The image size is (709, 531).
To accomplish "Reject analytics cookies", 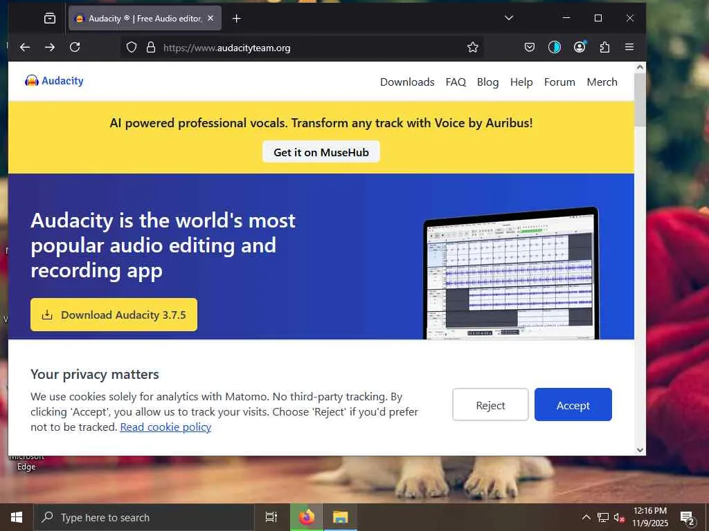I will (490, 405).
